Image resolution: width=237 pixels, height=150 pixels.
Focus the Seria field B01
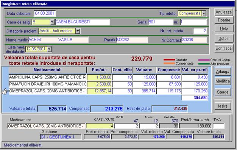click(161, 22)
